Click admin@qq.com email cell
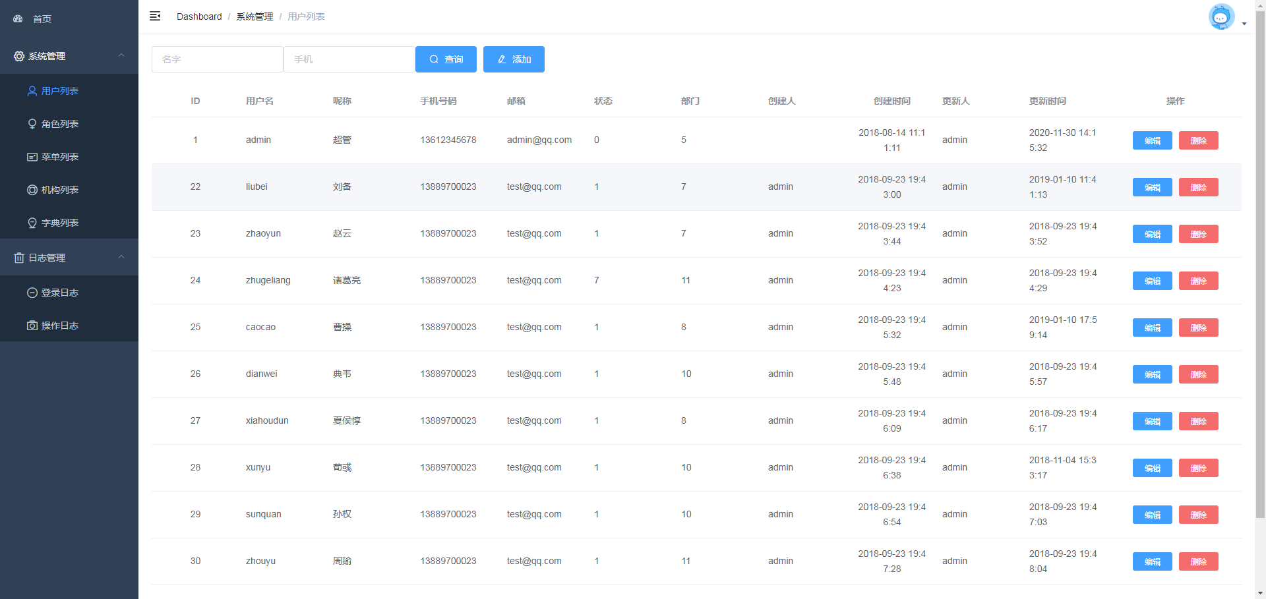The width and height of the screenshot is (1266, 599). (539, 140)
